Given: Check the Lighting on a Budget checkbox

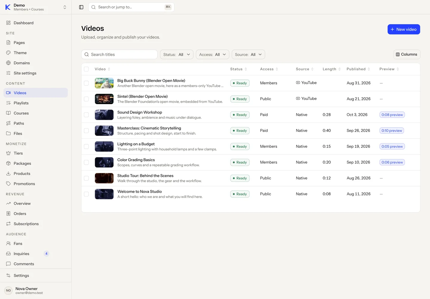Looking at the screenshot, I should [86, 147].
